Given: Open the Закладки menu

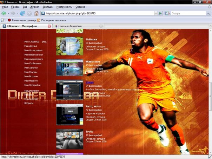Looking at the screenshot, I should pos(48,7).
